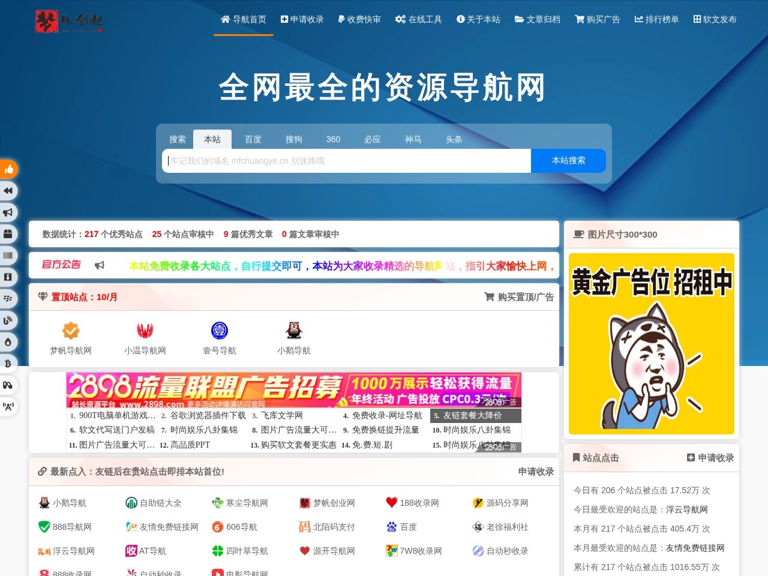
Task: Open 百度 site link in list
Action: (x=401, y=527)
